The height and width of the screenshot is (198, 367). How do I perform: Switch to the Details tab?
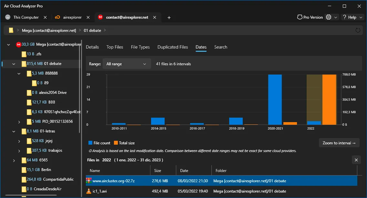coord(92,47)
